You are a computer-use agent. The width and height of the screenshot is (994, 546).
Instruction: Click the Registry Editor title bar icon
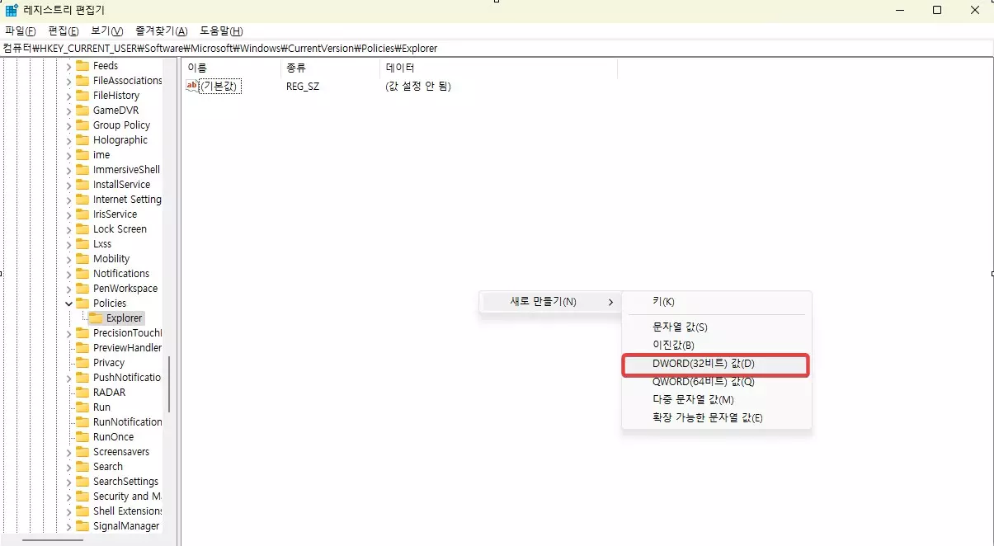click(10, 9)
